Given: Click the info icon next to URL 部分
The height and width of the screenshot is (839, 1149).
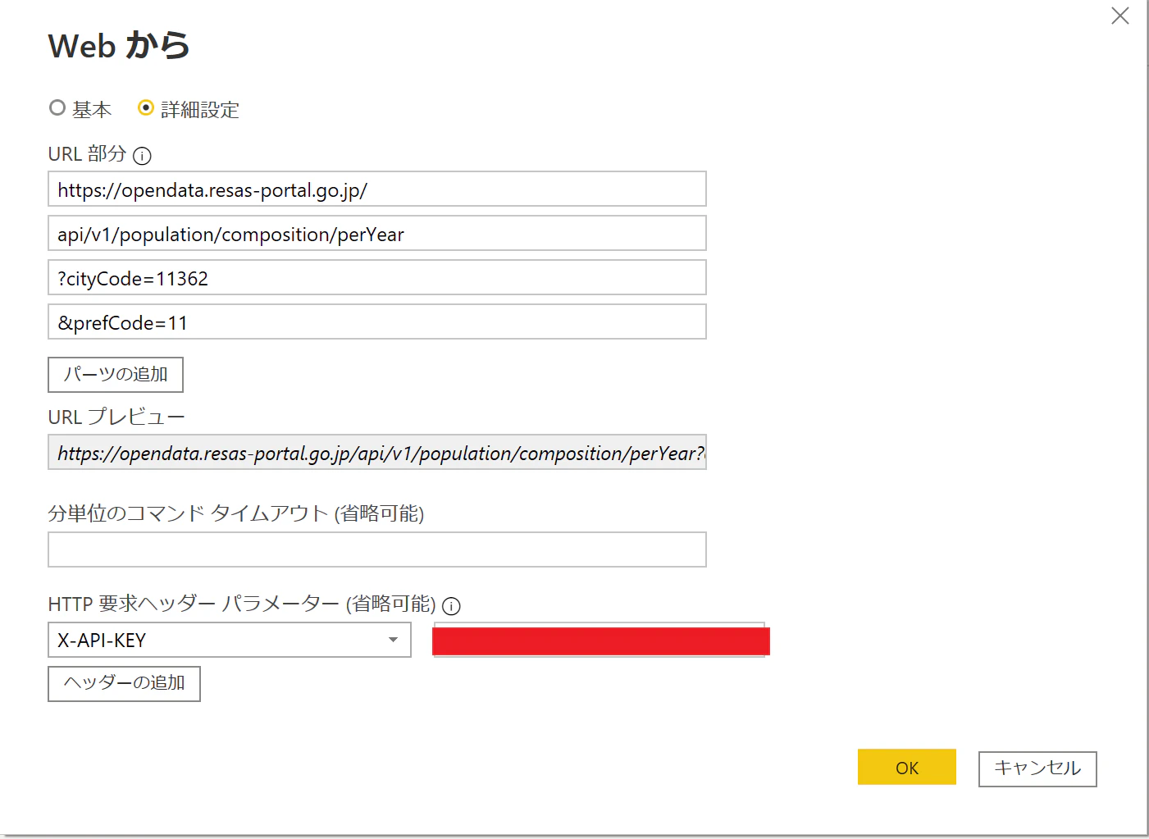Looking at the screenshot, I should click(x=142, y=156).
